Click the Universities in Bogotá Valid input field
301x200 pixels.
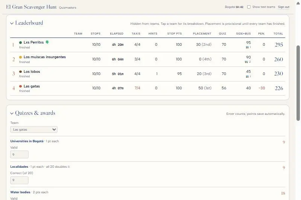point(20,155)
